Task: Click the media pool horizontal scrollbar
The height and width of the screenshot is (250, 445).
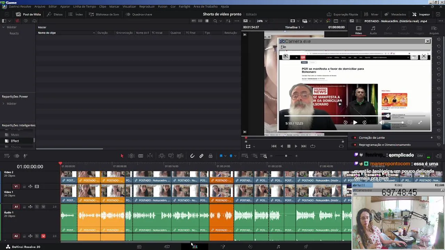Action: [69, 149]
